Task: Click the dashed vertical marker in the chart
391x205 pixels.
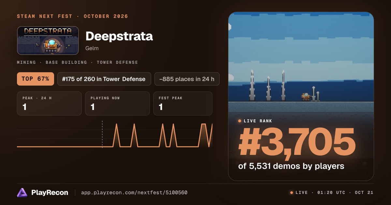Action: (x=102, y=134)
